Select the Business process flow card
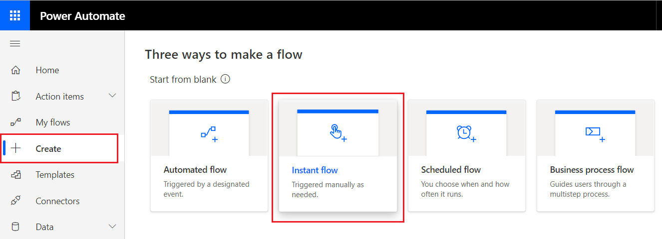The width and height of the screenshot is (662, 239). [x=595, y=156]
